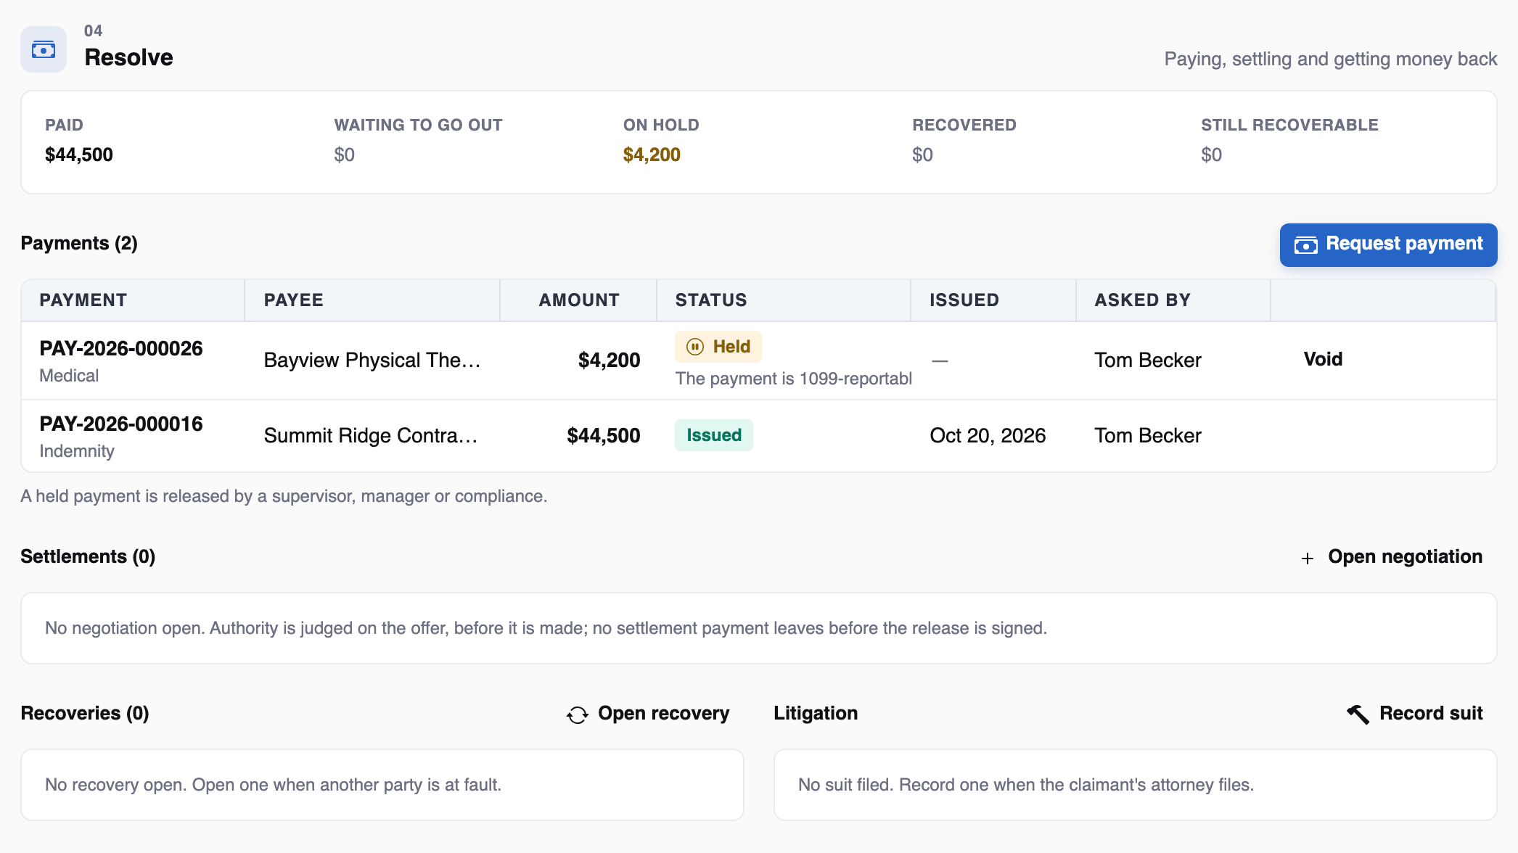Click the RECOVERED summary label
This screenshot has height=853, width=1518.
(964, 125)
